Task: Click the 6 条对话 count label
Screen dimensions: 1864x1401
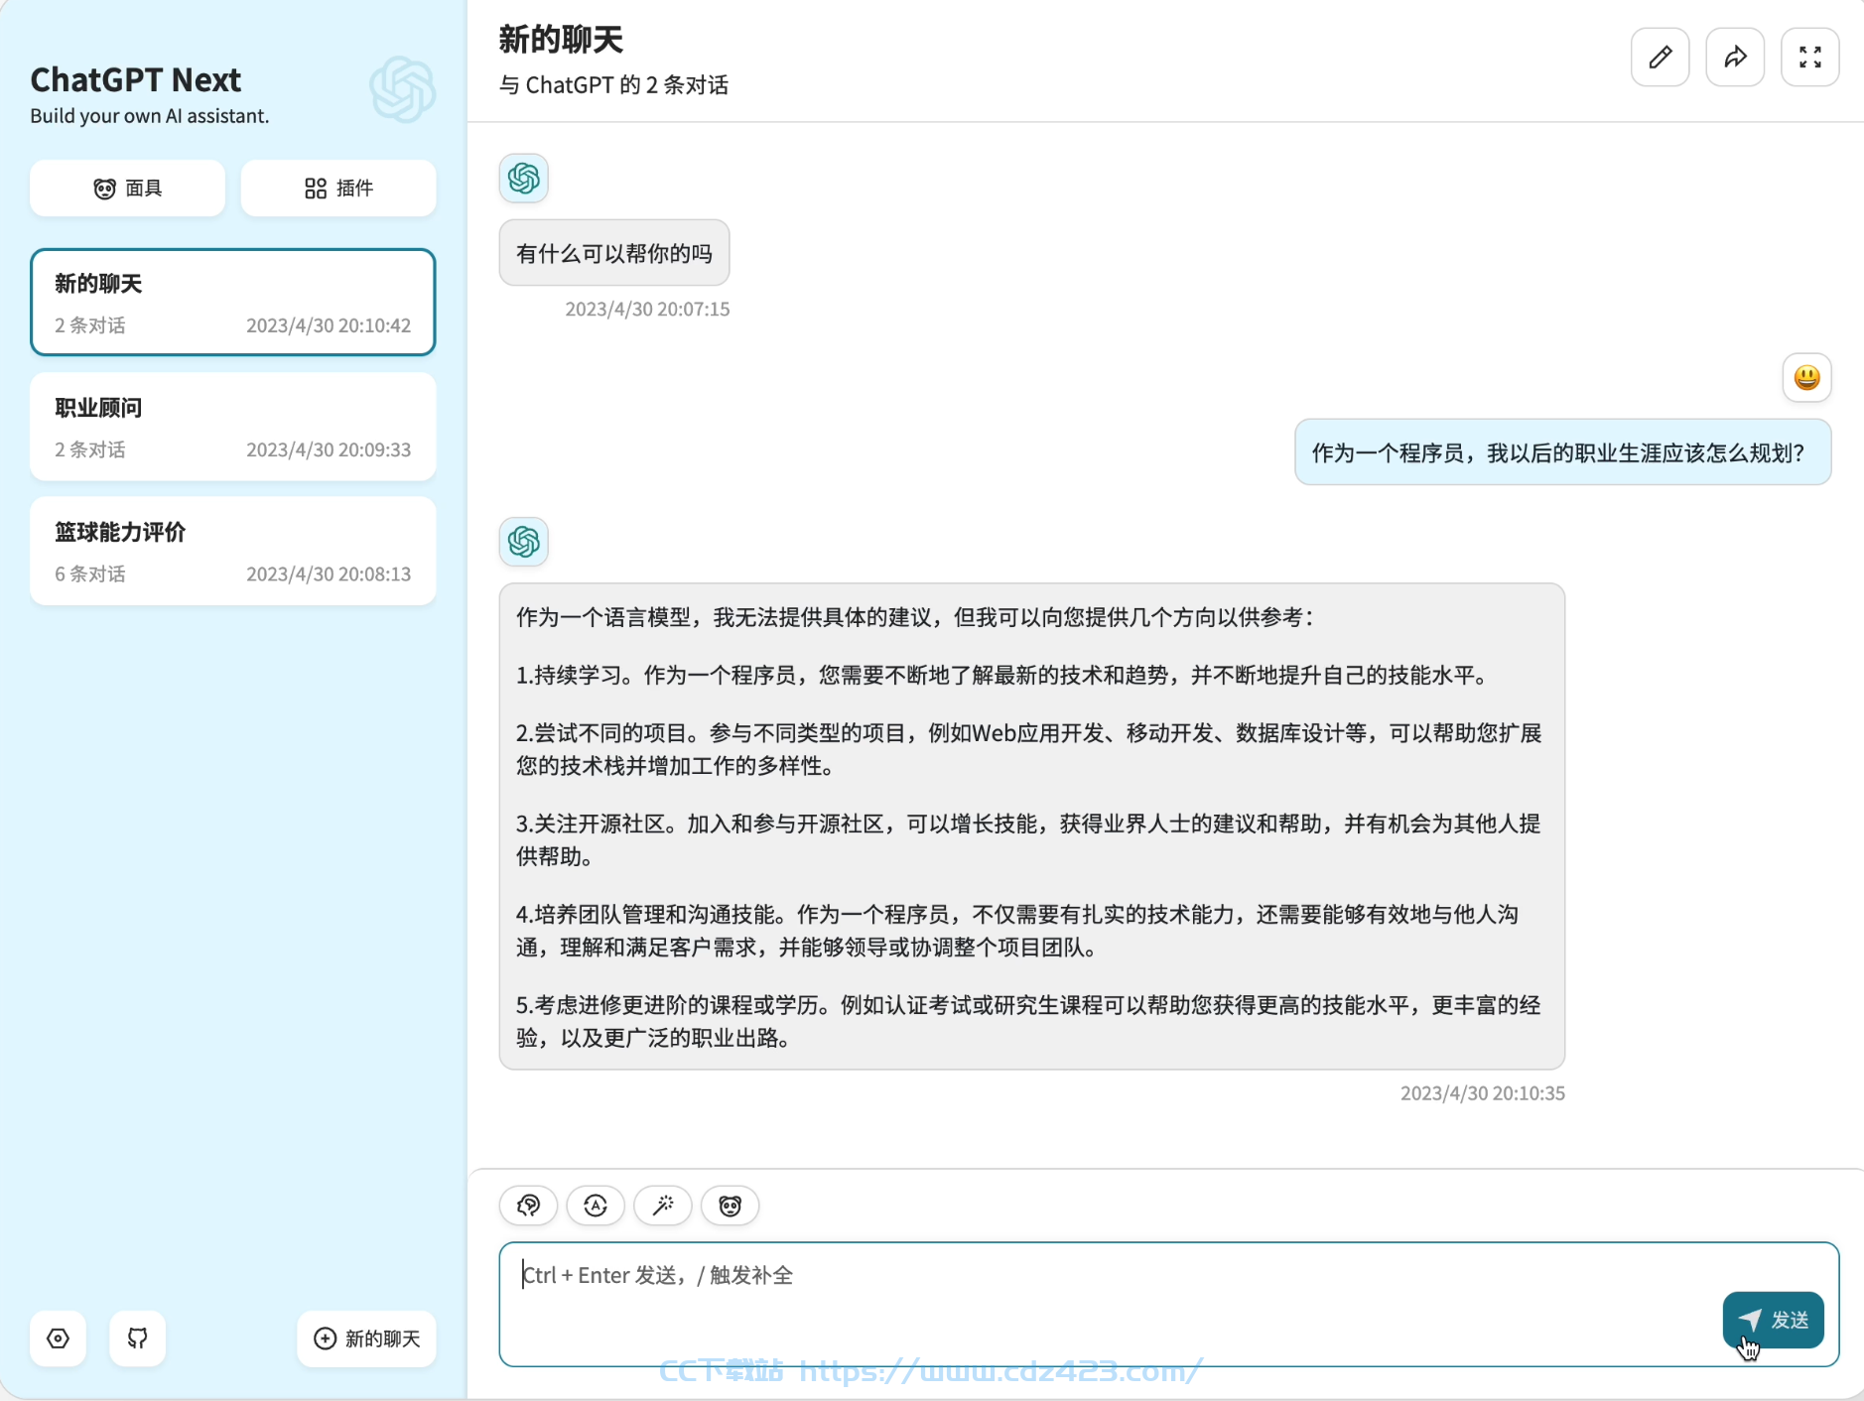Action: [90, 574]
